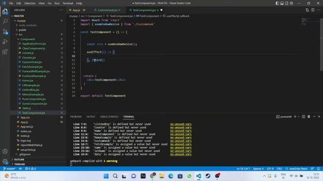Viewport: 323px width, 181px height.
Task: Click the Open Changes editor icon
Action: pos(307,10)
